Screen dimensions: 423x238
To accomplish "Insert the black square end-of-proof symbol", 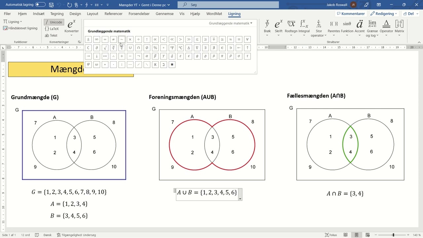I will pos(172,64).
